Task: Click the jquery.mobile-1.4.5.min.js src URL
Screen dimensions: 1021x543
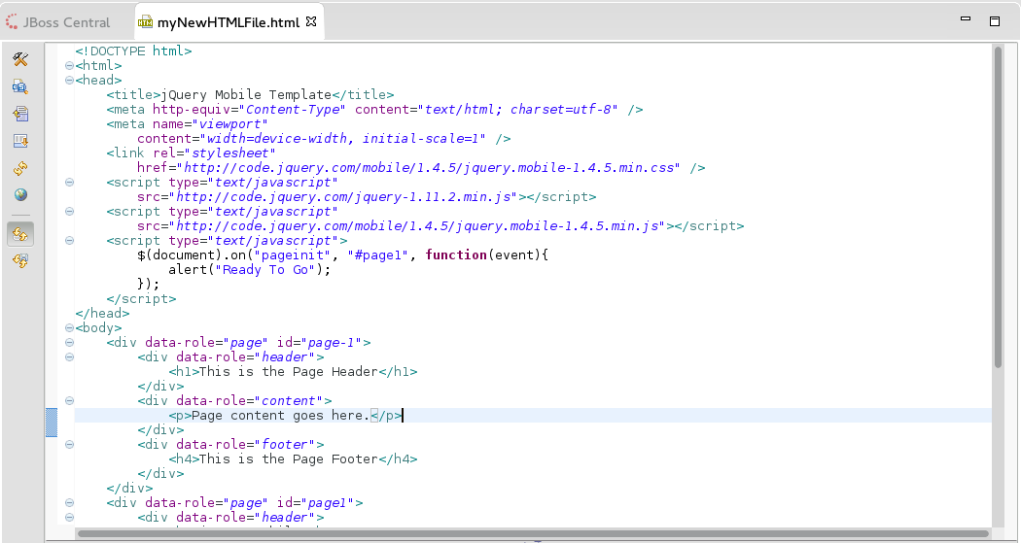Action: 417,226
